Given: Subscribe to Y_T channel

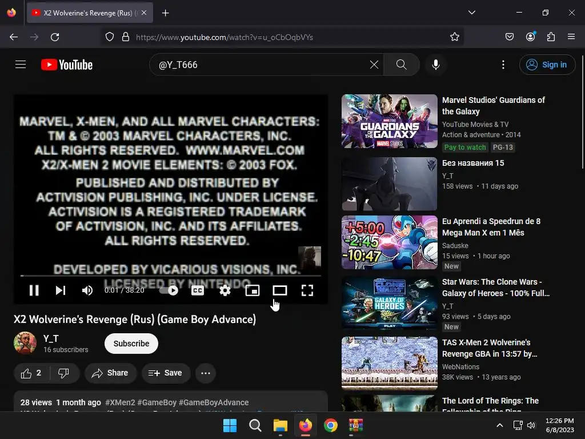Looking at the screenshot, I should click(x=131, y=344).
